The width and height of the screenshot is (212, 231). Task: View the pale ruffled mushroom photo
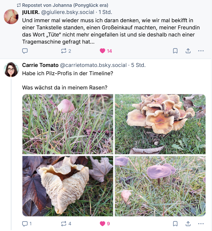tap(68, 186)
